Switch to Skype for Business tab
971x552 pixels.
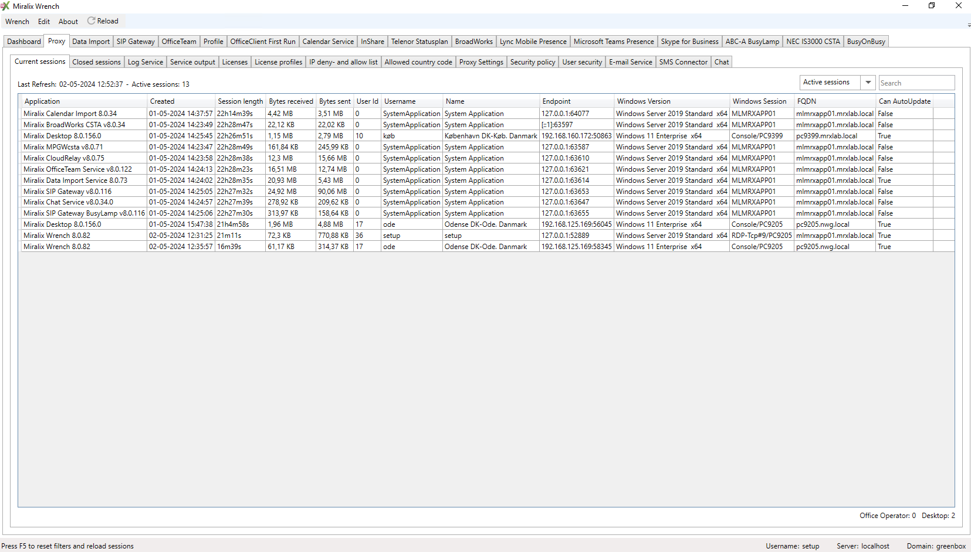[689, 42]
